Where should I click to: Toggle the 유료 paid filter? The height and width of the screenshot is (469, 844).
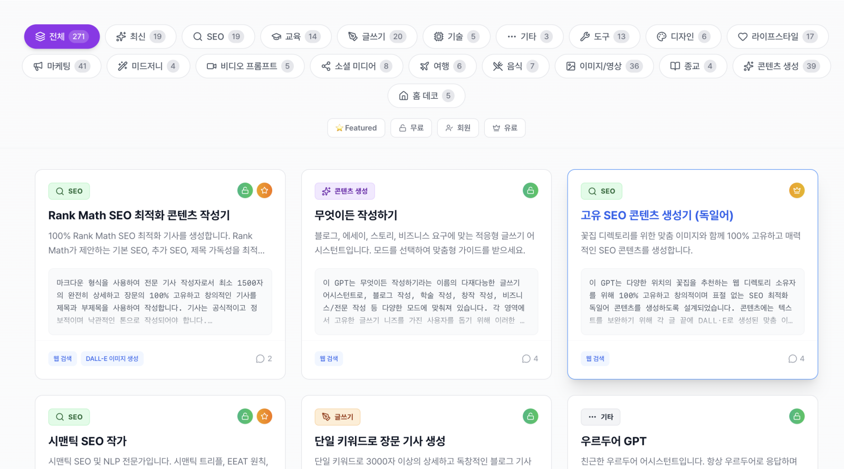coord(504,128)
